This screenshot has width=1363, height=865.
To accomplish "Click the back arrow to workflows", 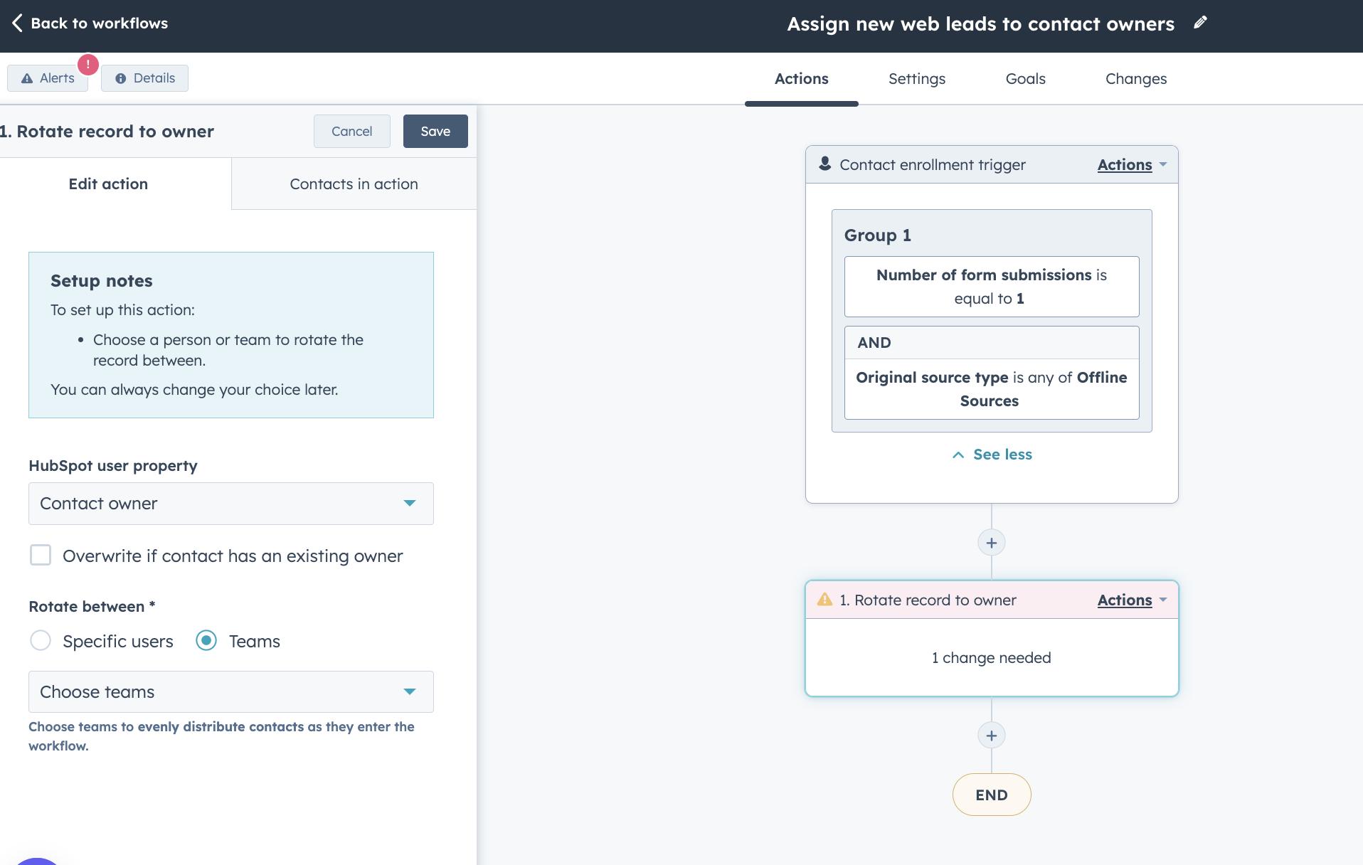I will coord(18,23).
